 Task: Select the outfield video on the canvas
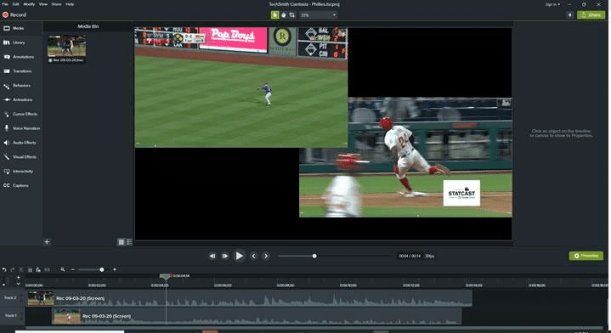pyautogui.click(x=241, y=87)
